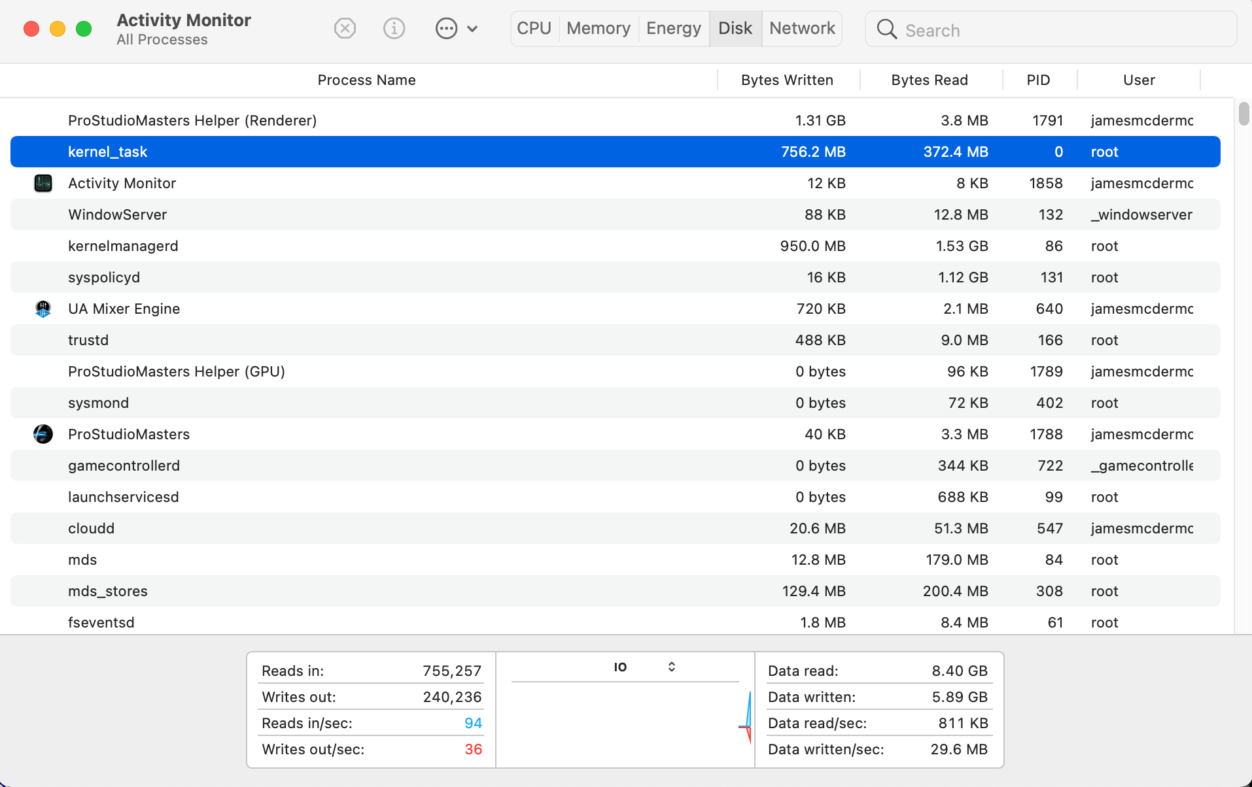Select the fseventsd process row
The height and width of the screenshot is (787, 1252).
pos(615,621)
